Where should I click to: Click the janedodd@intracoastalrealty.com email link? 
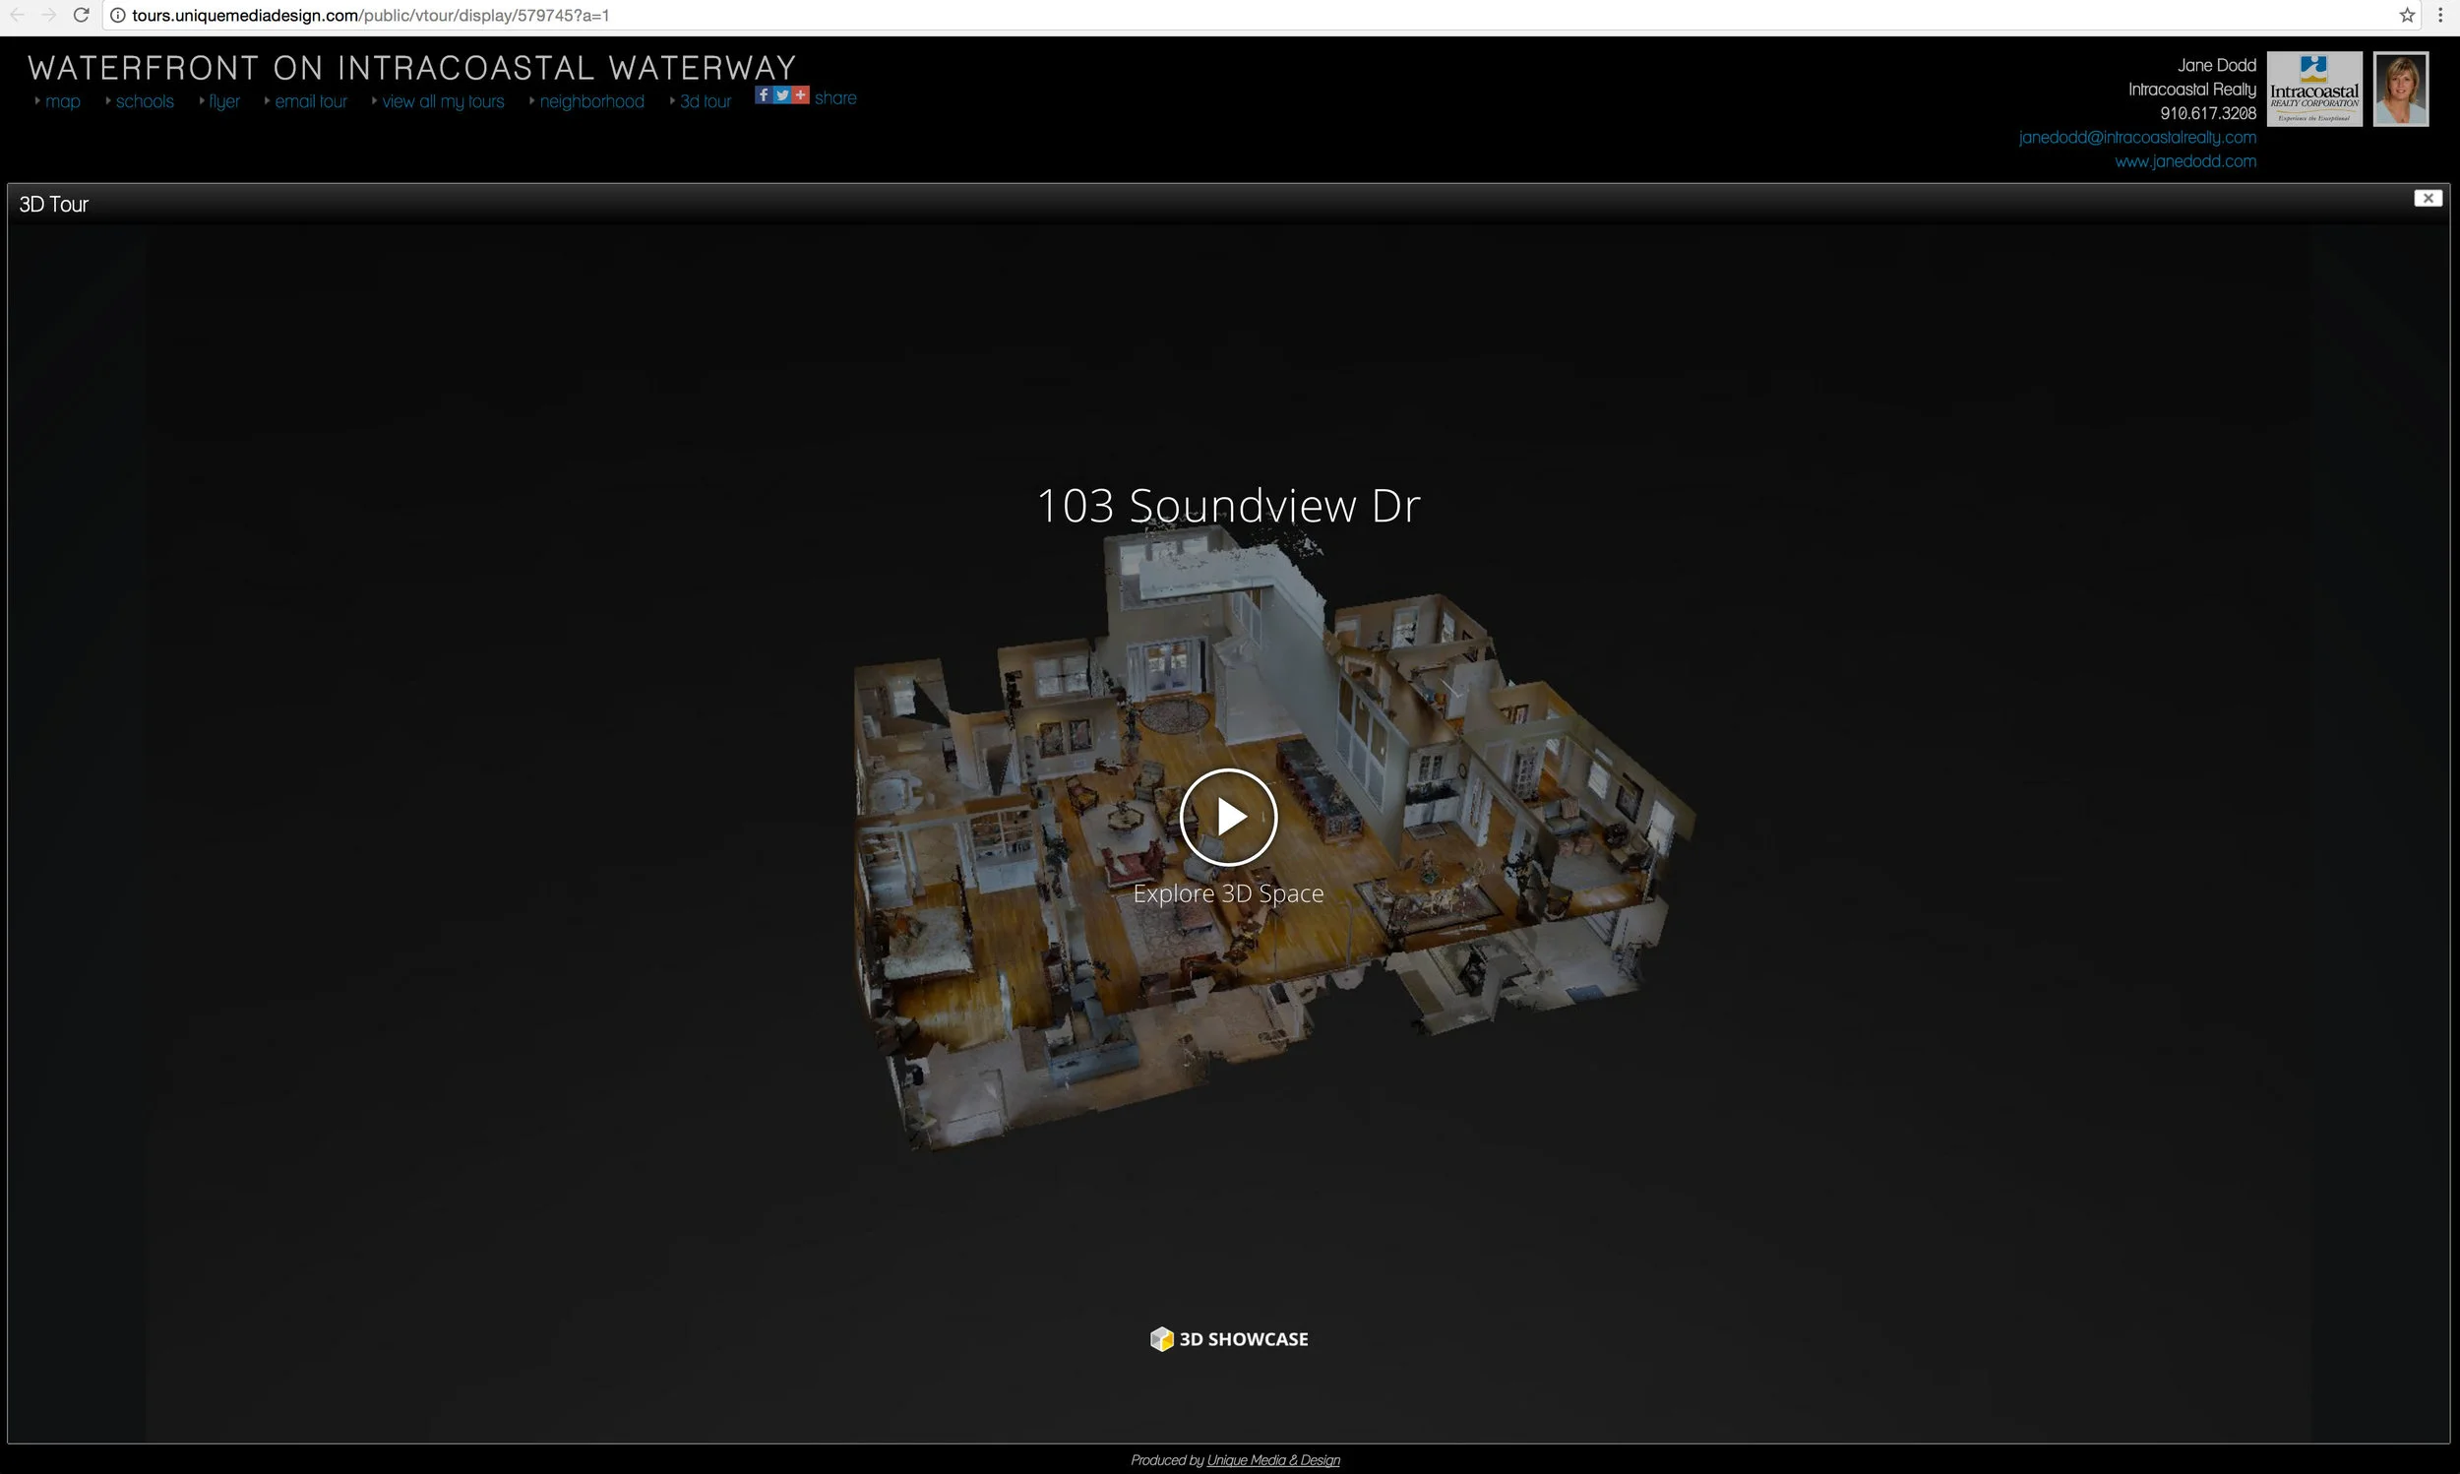click(2136, 137)
